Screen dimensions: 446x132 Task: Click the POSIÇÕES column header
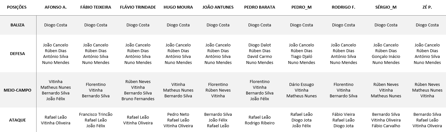[x=17, y=7]
